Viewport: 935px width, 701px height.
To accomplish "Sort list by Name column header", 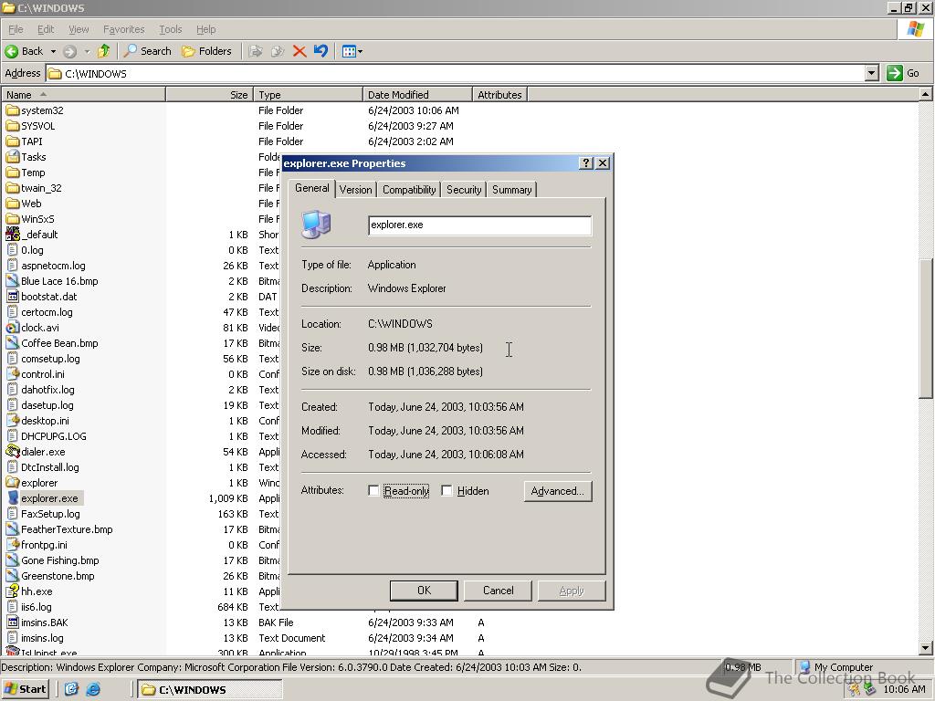I will pyautogui.click(x=83, y=95).
